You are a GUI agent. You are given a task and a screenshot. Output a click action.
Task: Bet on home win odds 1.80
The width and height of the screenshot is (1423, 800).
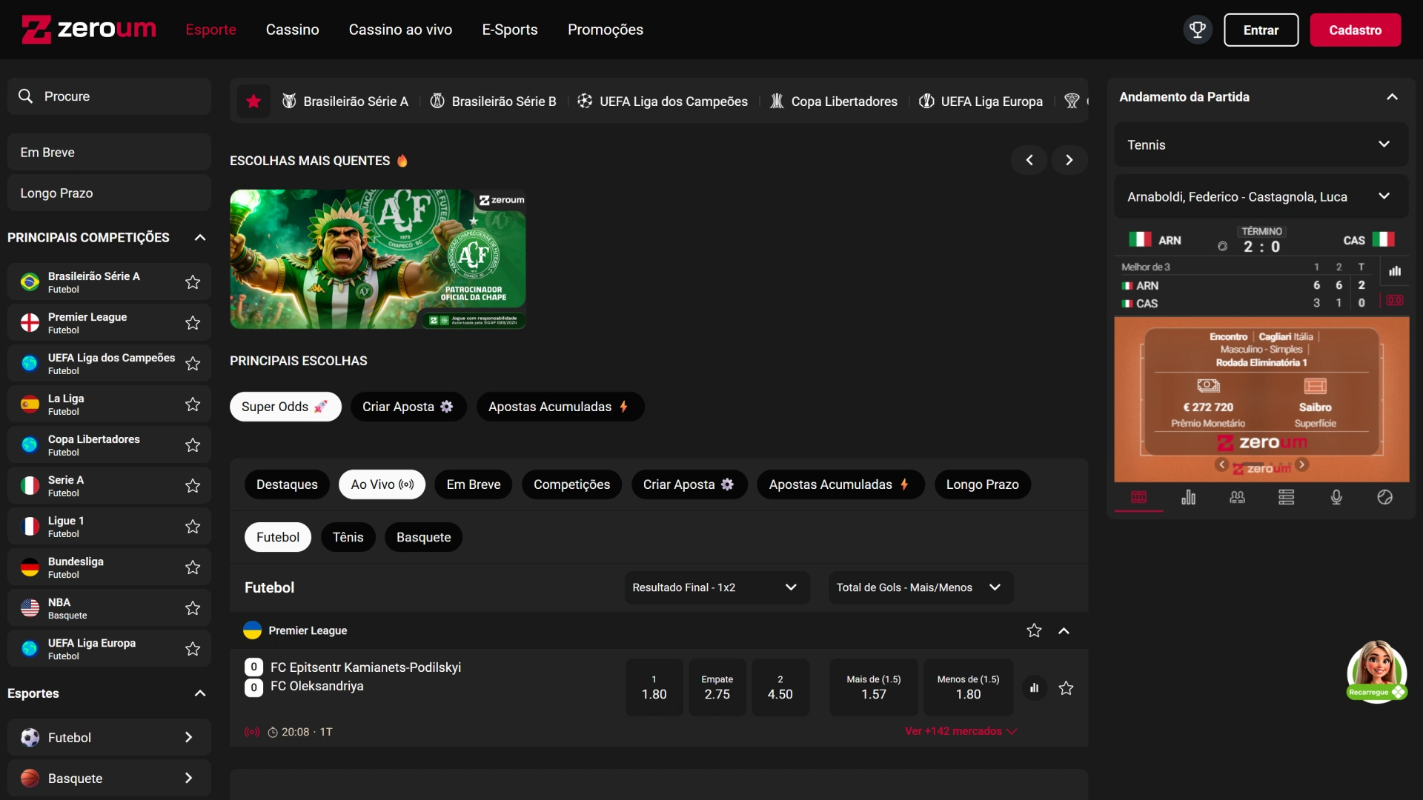pyautogui.click(x=654, y=687)
